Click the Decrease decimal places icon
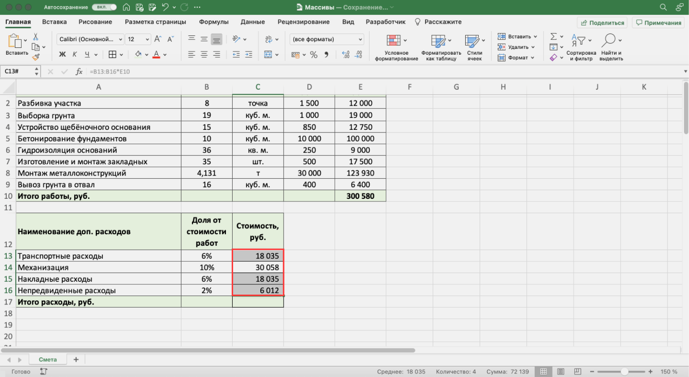Screen dimensions: 689x377 (358, 55)
